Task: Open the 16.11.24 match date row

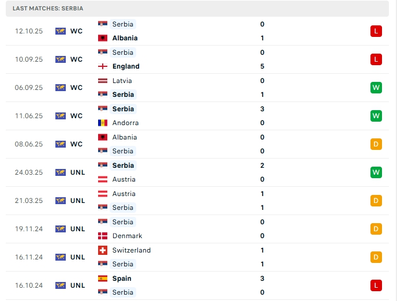Action: (197, 257)
